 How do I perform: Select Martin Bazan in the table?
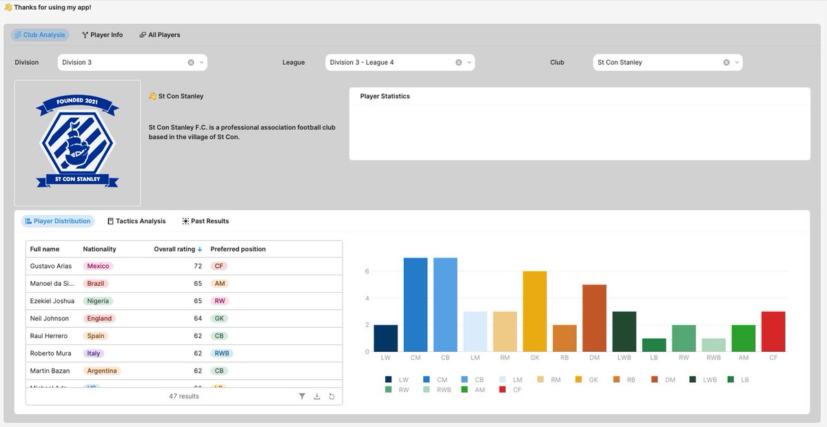(50, 371)
